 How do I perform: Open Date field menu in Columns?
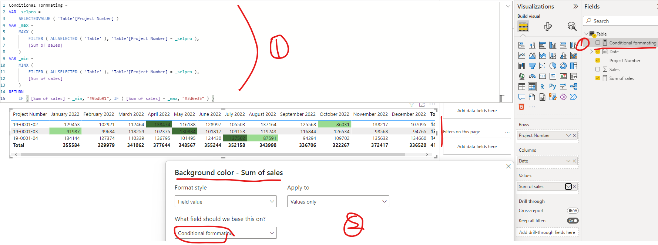[568, 161]
